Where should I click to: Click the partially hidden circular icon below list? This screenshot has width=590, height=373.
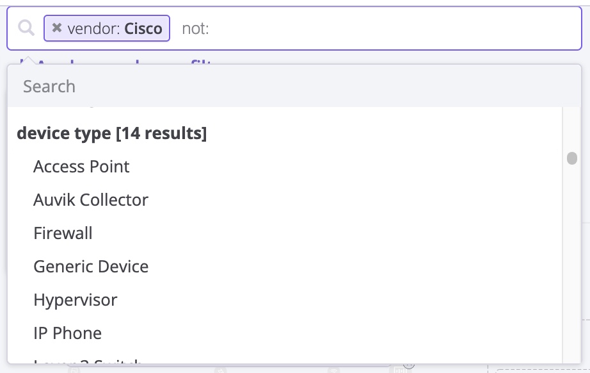[x=409, y=365]
